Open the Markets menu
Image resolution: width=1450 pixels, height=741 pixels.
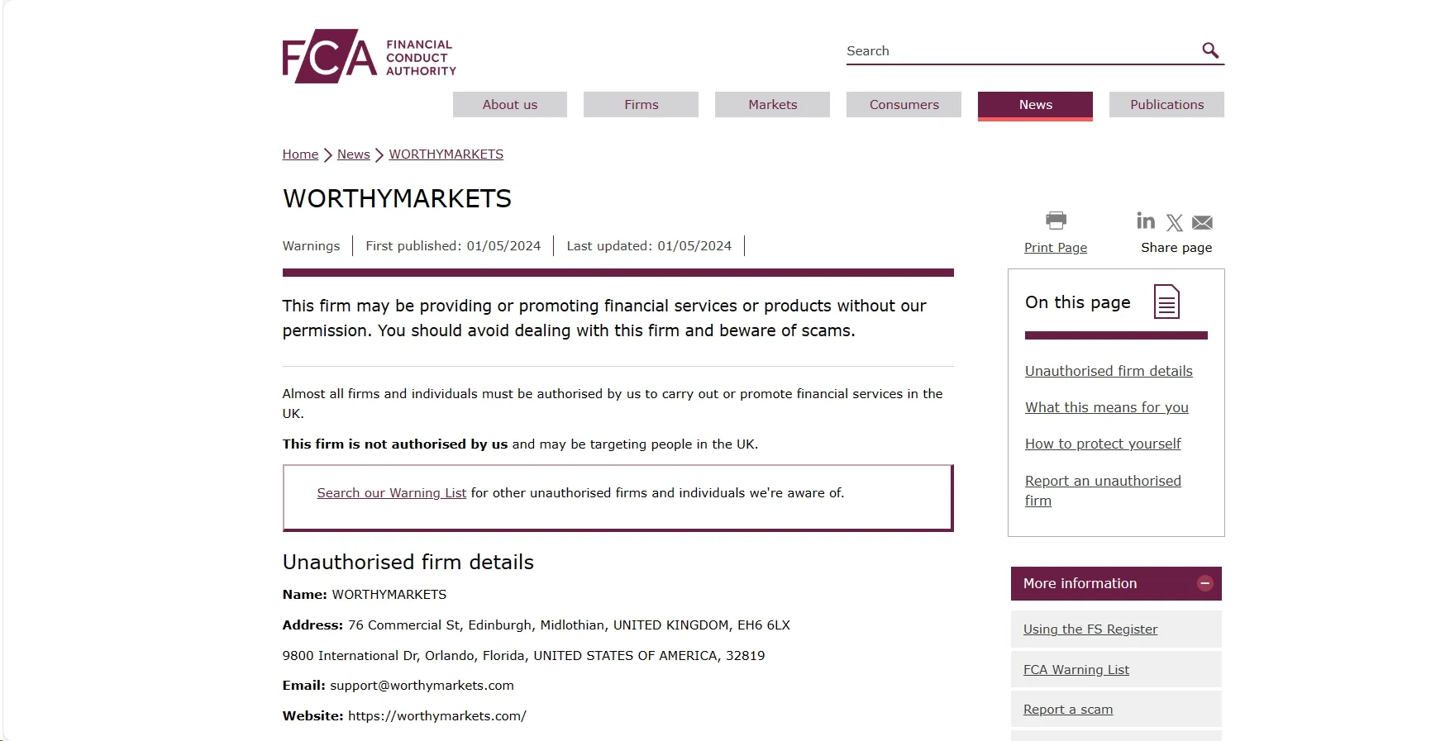pyautogui.click(x=773, y=105)
